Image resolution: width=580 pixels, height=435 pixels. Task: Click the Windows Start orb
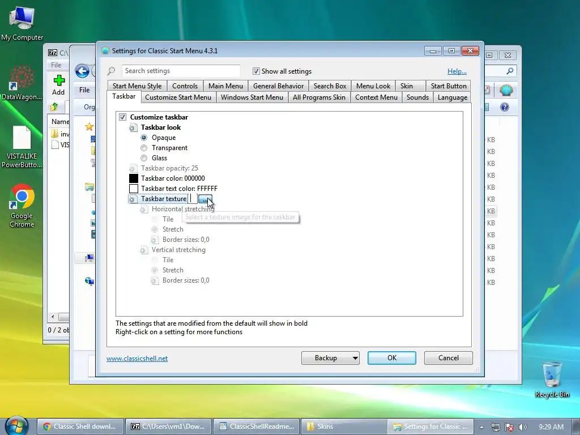16,425
